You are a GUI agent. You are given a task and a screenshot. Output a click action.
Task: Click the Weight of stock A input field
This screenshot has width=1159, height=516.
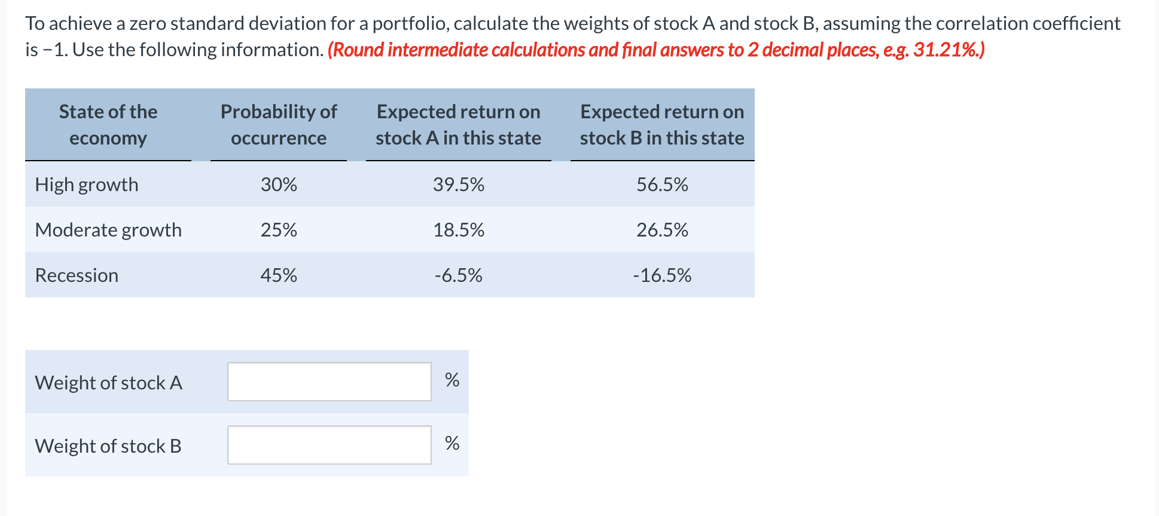point(329,381)
